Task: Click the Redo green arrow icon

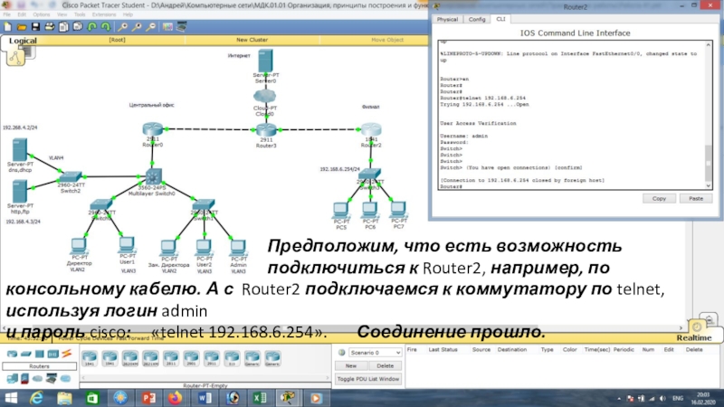Action: pyautogui.click(x=106, y=27)
